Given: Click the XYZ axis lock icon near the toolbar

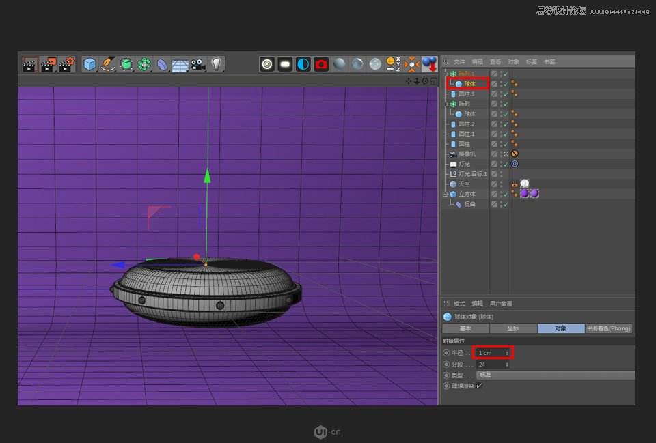Looking at the screenshot, I should coord(398,63).
